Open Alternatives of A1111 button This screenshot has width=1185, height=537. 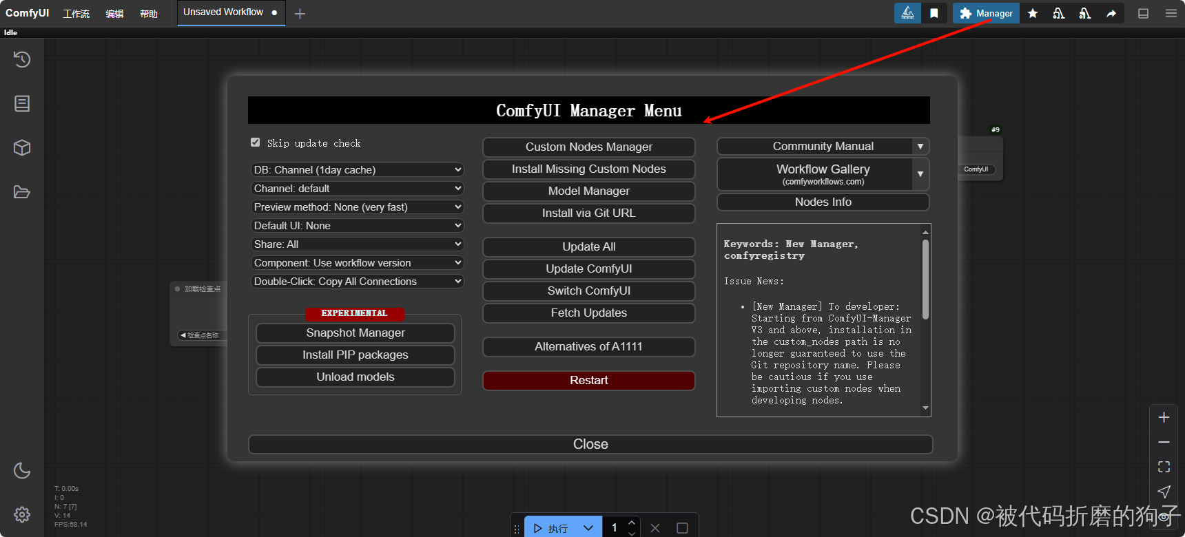click(x=589, y=346)
